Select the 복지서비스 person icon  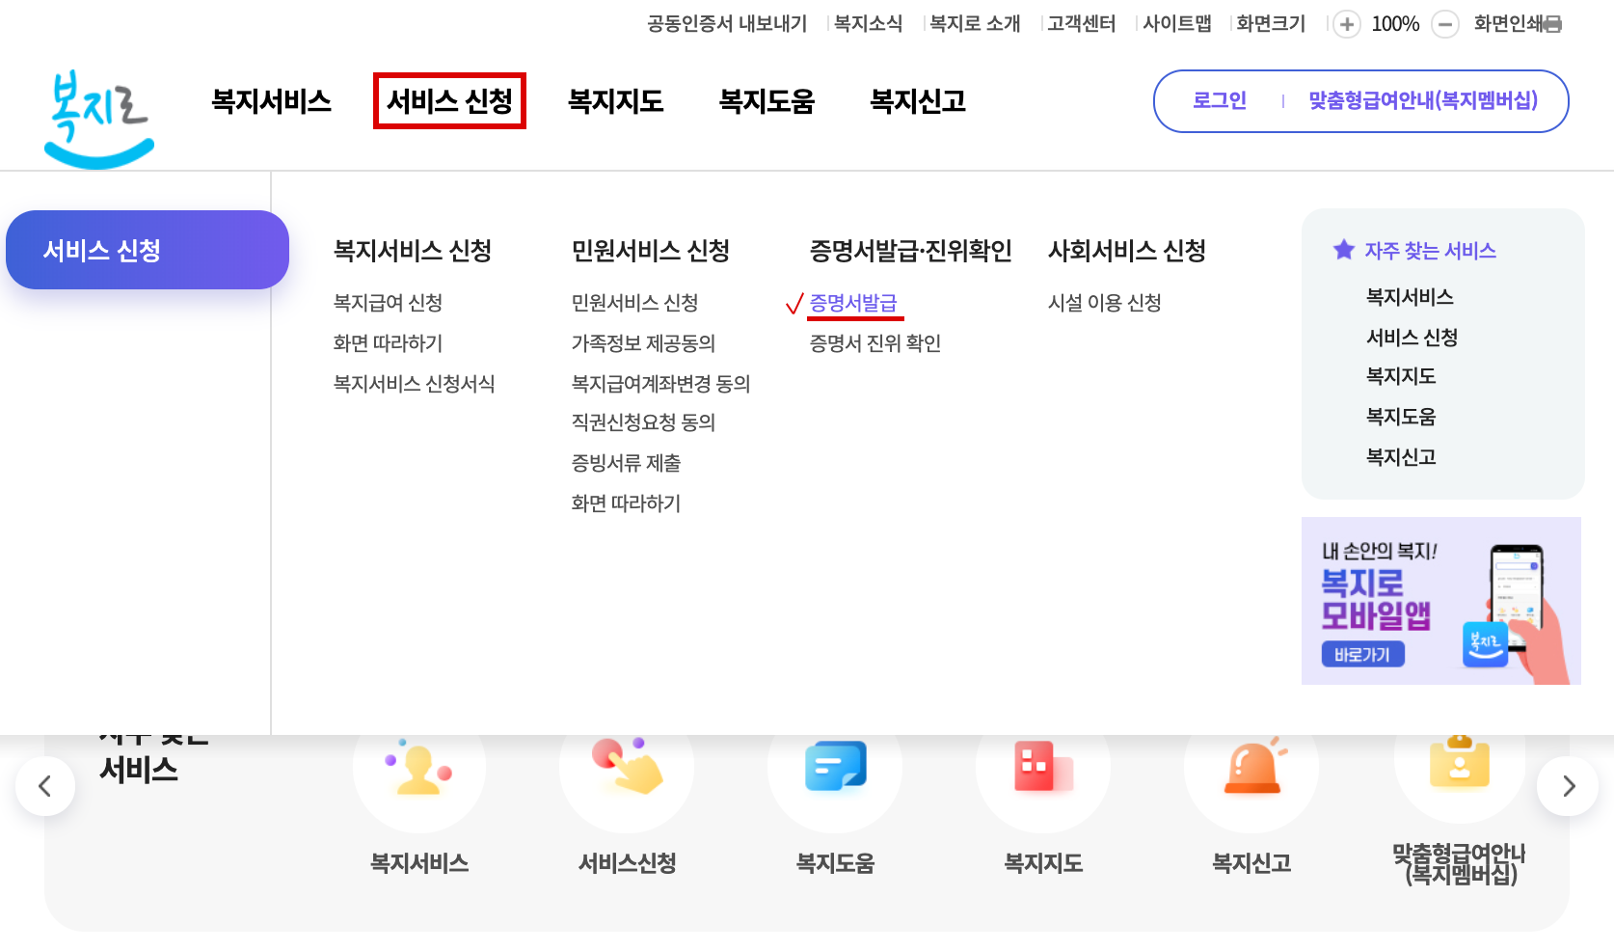(418, 767)
